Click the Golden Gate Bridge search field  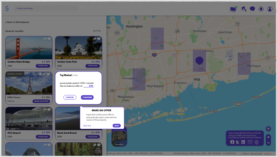45,8
